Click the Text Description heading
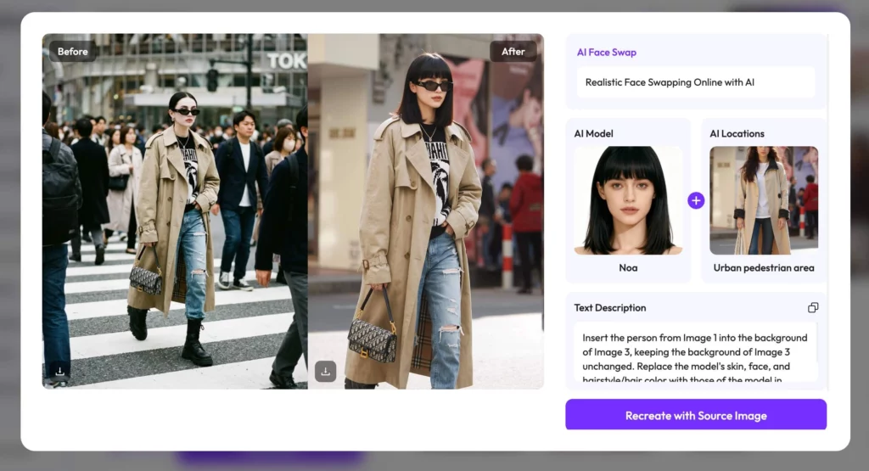This screenshot has height=471, width=869. 609,307
